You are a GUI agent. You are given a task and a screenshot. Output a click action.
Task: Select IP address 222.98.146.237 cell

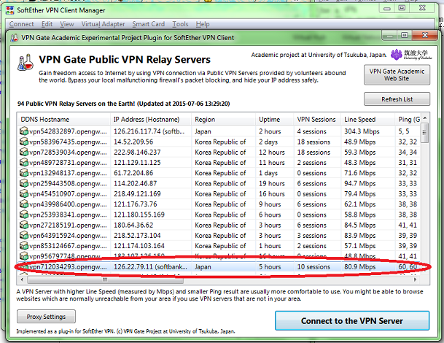(x=137, y=153)
